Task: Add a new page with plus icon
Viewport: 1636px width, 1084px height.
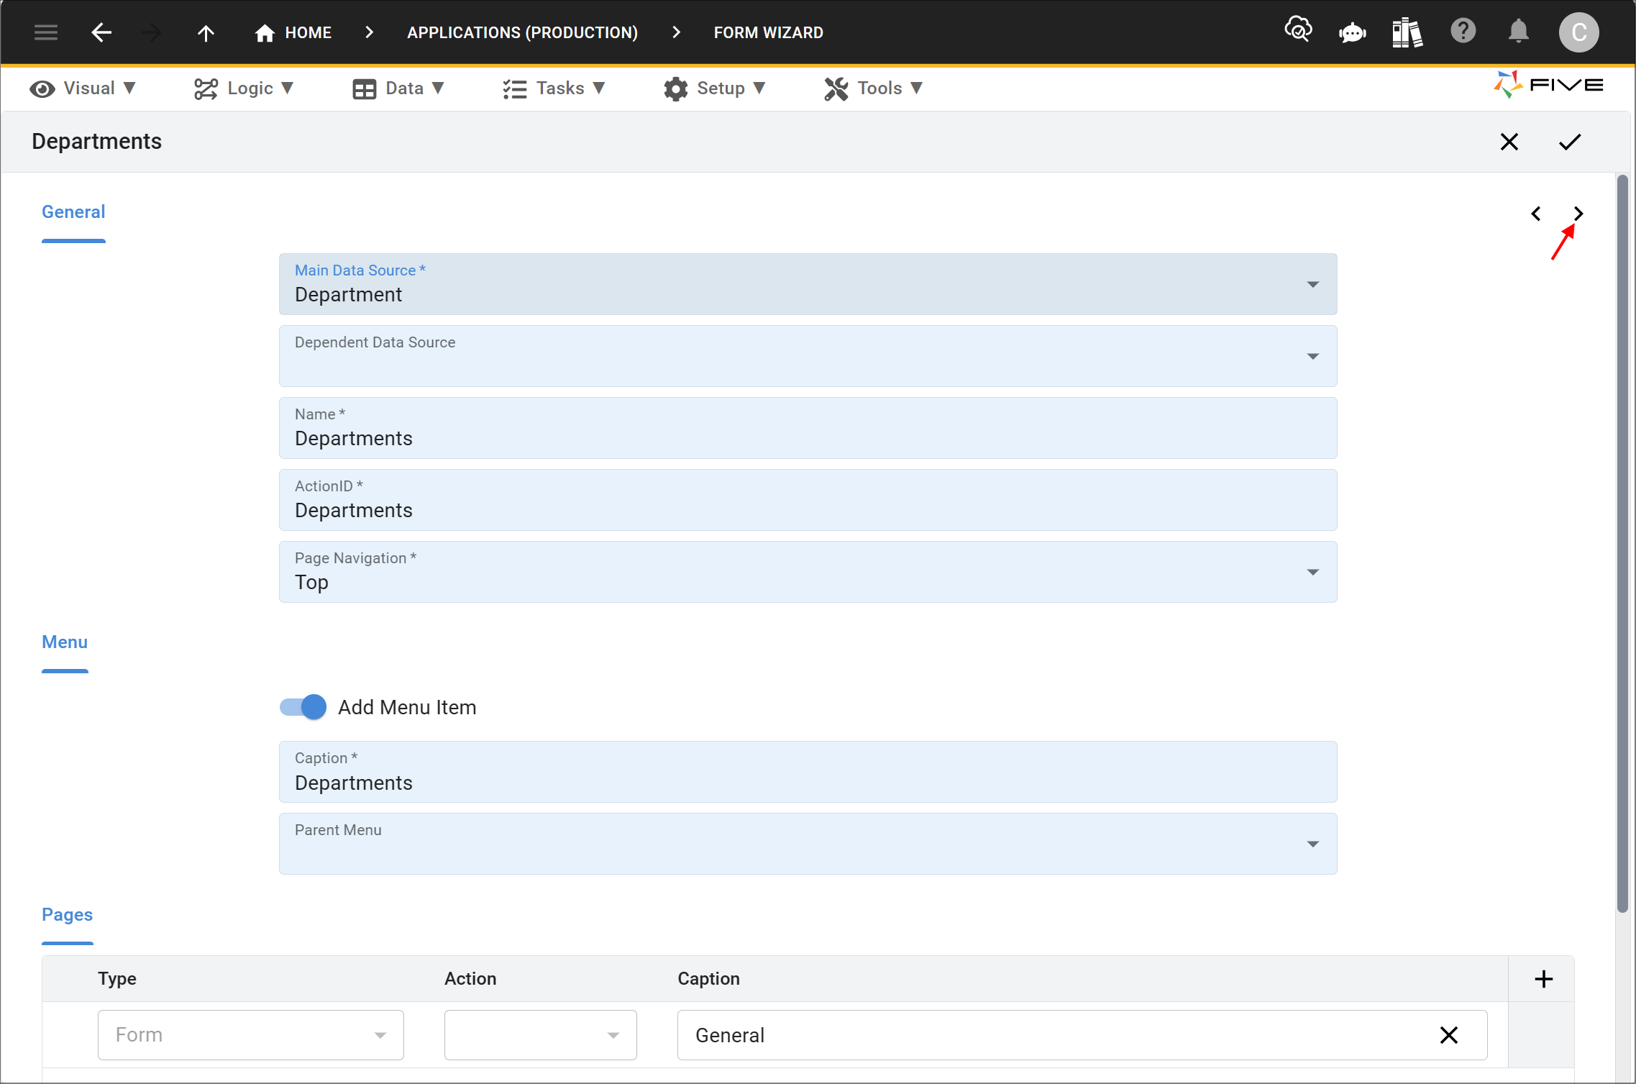Action: (x=1543, y=978)
